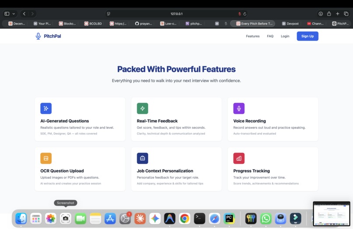This screenshot has width=353, height=229.
Task: Open the Safari downloads icon
Action: click(321, 14)
